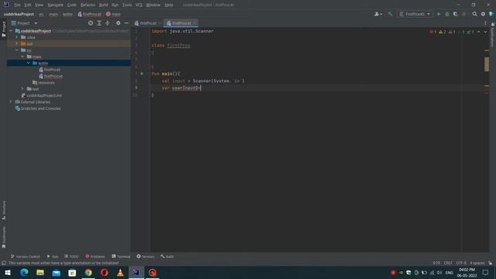Open the Refactor menu

(x=88, y=5)
